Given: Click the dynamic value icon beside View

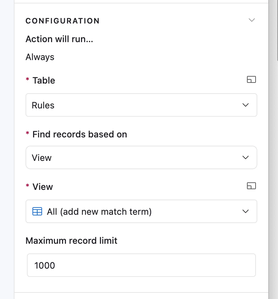Looking at the screenshot, I should point(251,186).
